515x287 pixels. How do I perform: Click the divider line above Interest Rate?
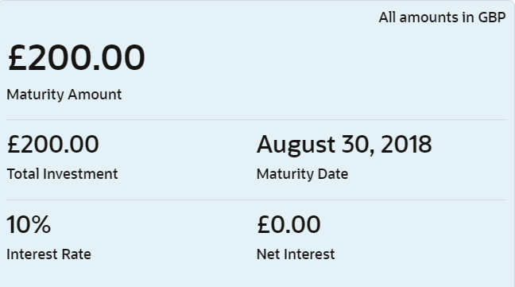pyautogui.click(x=256, y=200)
